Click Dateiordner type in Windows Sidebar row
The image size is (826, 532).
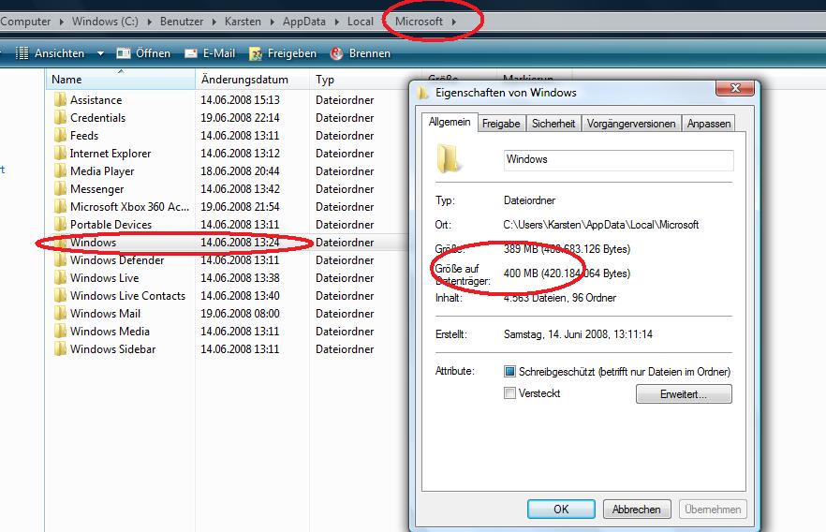coord(345,349)
